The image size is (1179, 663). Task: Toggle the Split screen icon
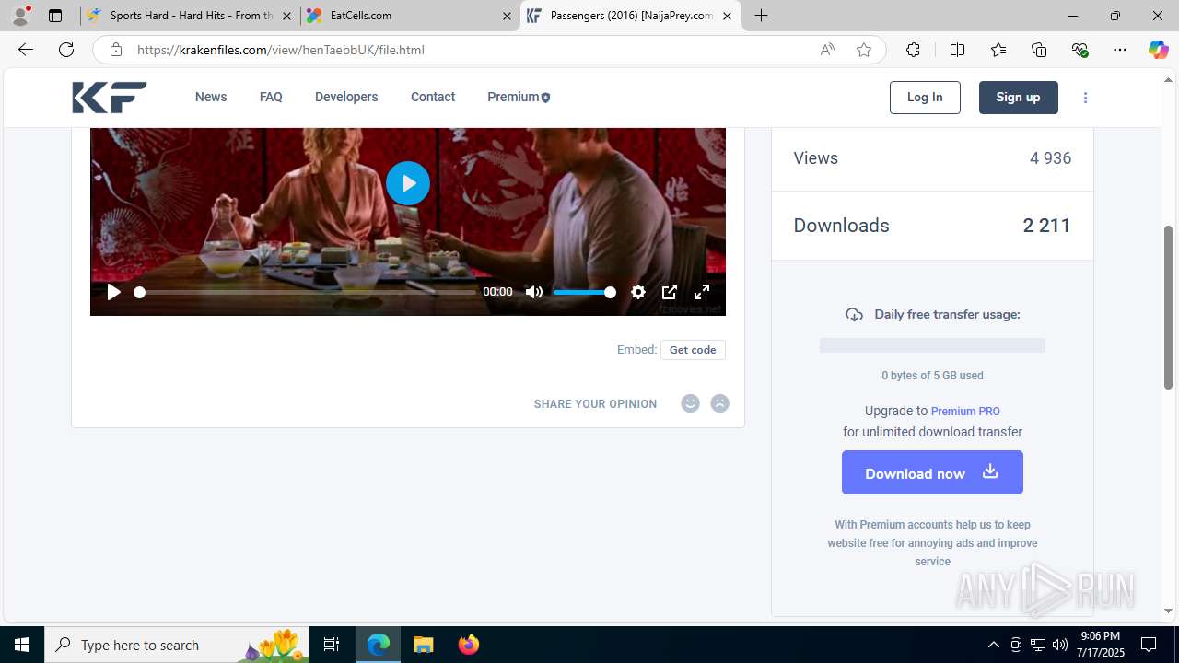coord(957,50)
